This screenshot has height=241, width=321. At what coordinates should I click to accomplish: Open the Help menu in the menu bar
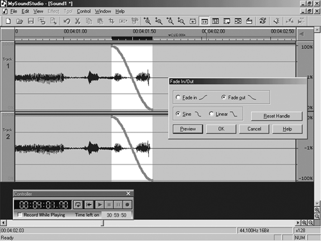click(x=120, y=11)
